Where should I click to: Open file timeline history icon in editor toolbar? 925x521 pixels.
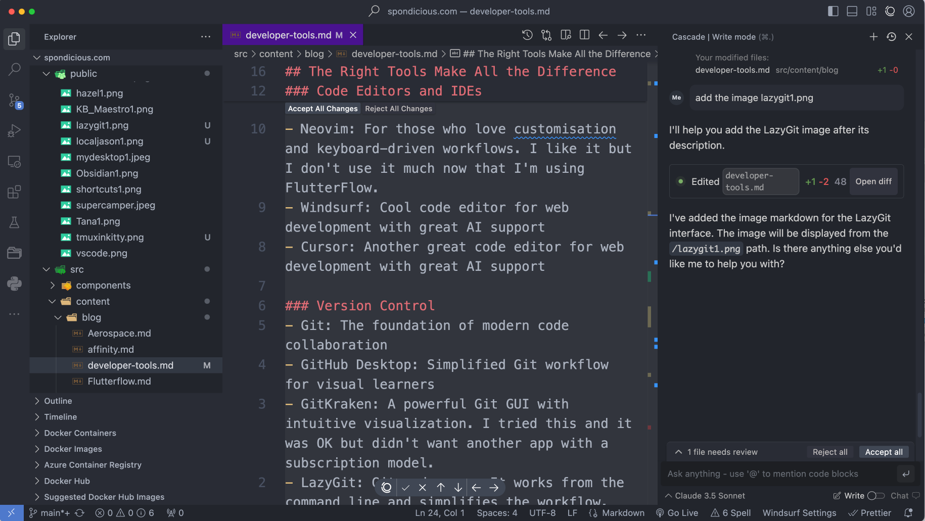[x=527, y=35]
